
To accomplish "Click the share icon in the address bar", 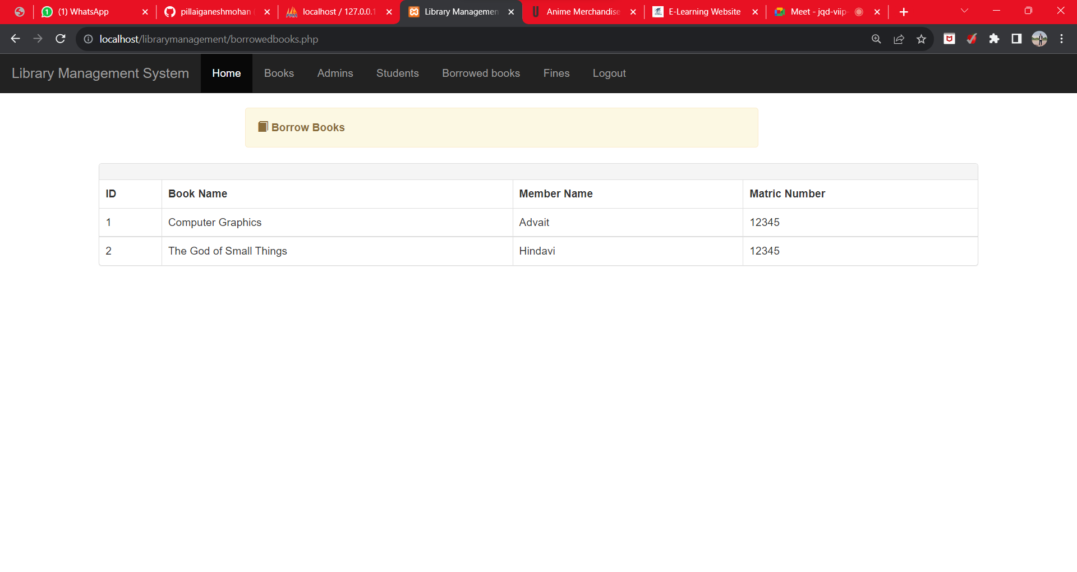I will (x=899, y=39).
